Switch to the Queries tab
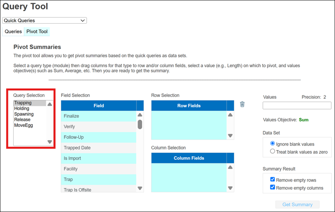 click(x=13, y=32)
